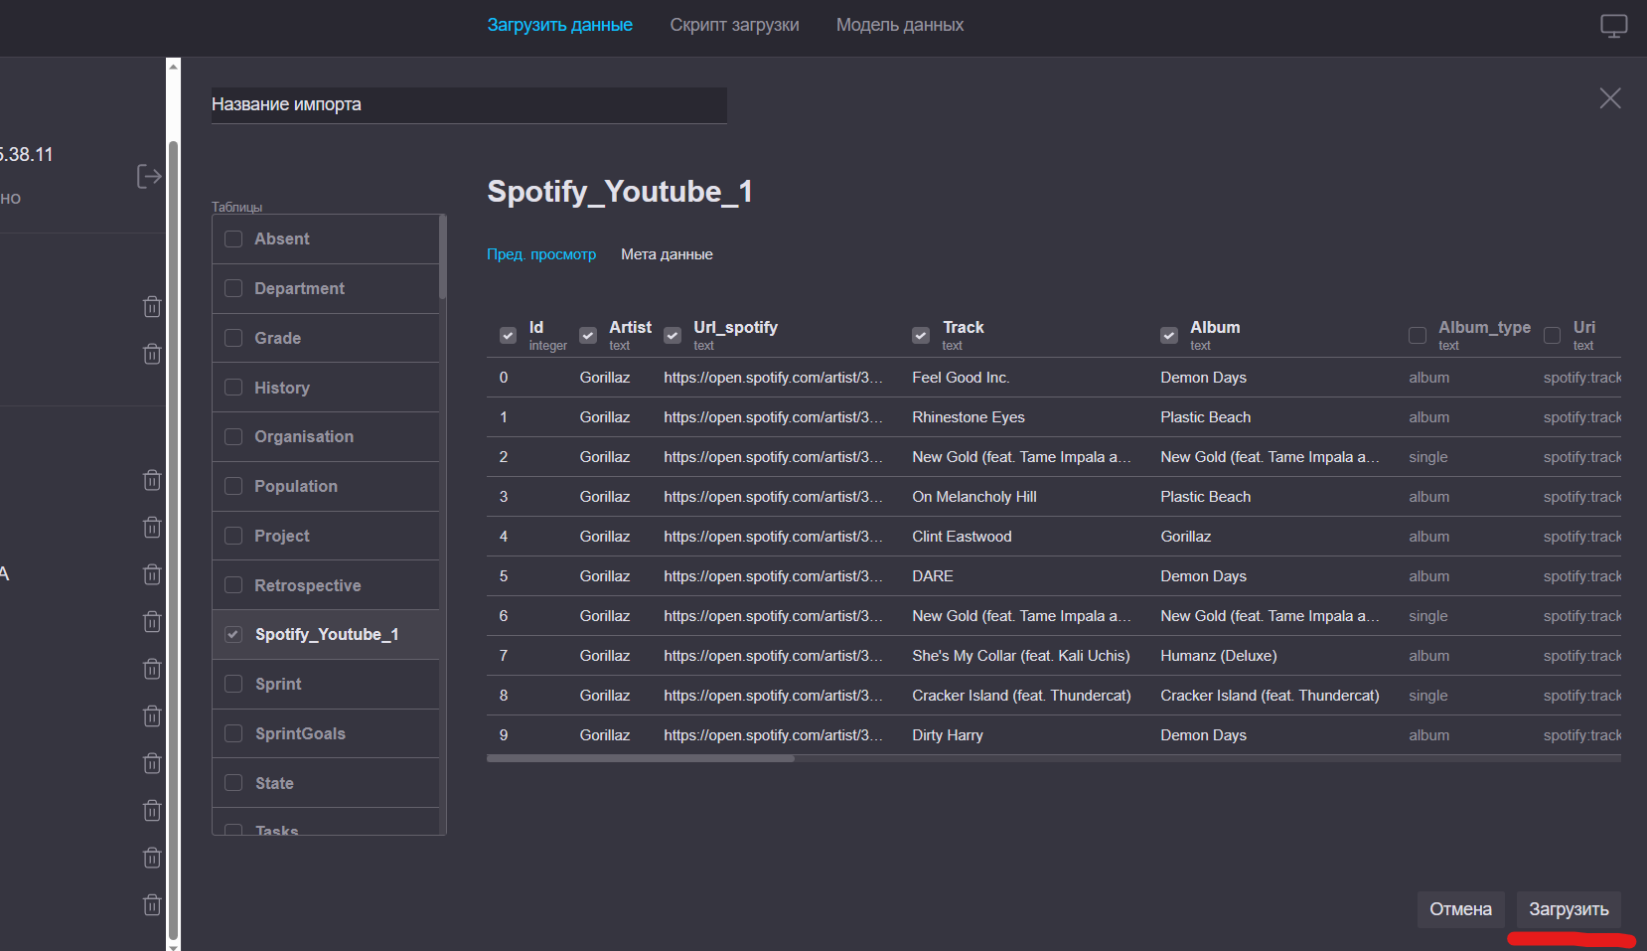Switch to Скрипт загрузки tab
Image resolution: width=1647 pixels, height=951 pixels.
(734, 25)
